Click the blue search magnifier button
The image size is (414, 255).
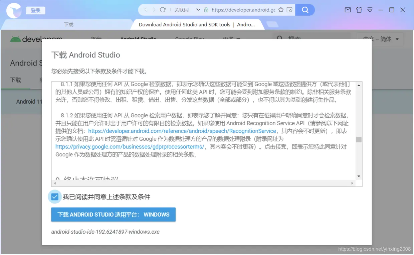coord(305,10)
